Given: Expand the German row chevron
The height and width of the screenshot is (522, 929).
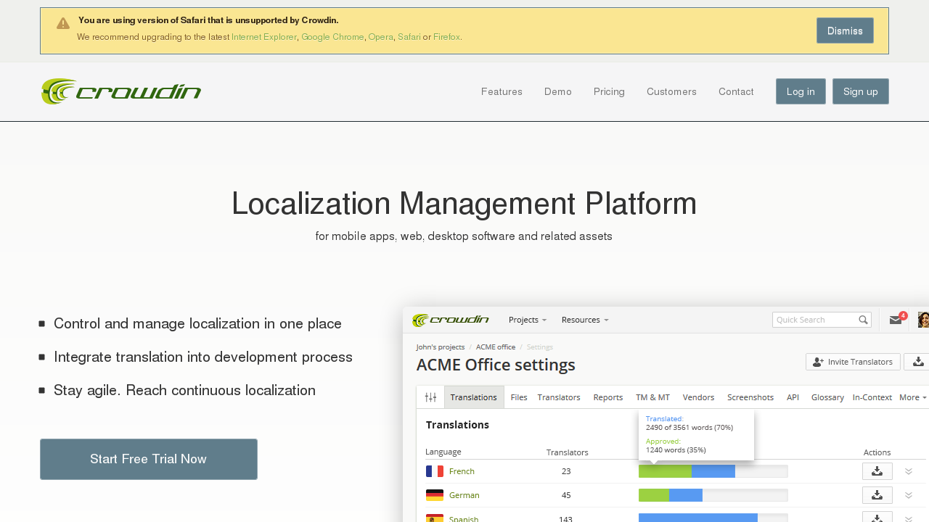Looking at the screenshot, I should click(x=909, y=495).
